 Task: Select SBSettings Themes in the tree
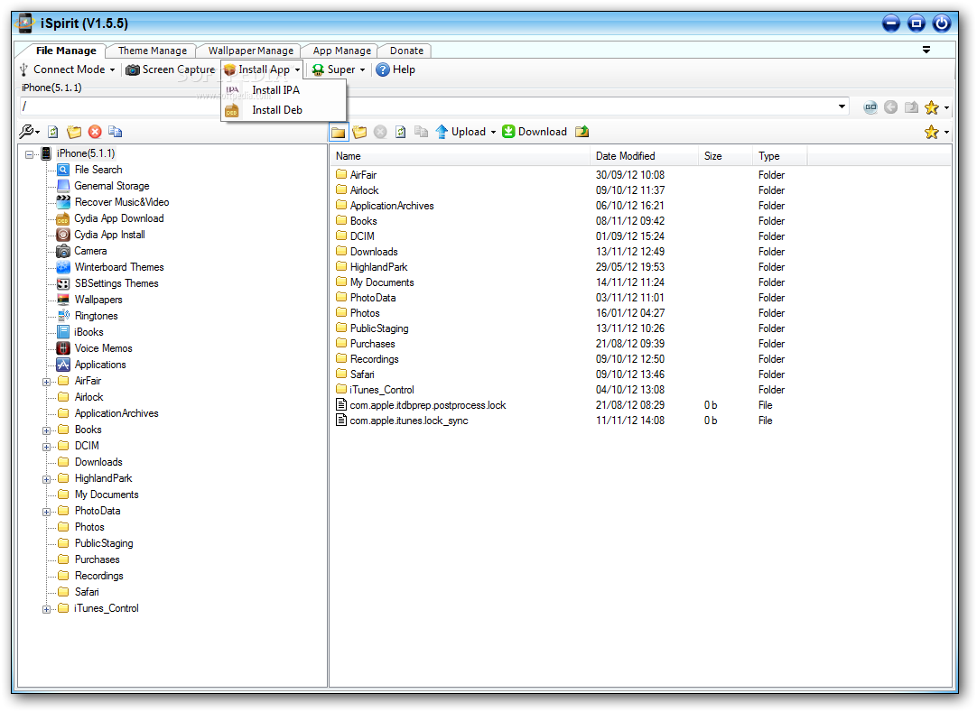pyautogui.click(x=116, y=282)
